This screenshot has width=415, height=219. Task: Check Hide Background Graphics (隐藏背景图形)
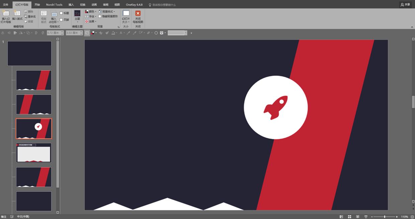click(100, 16)
